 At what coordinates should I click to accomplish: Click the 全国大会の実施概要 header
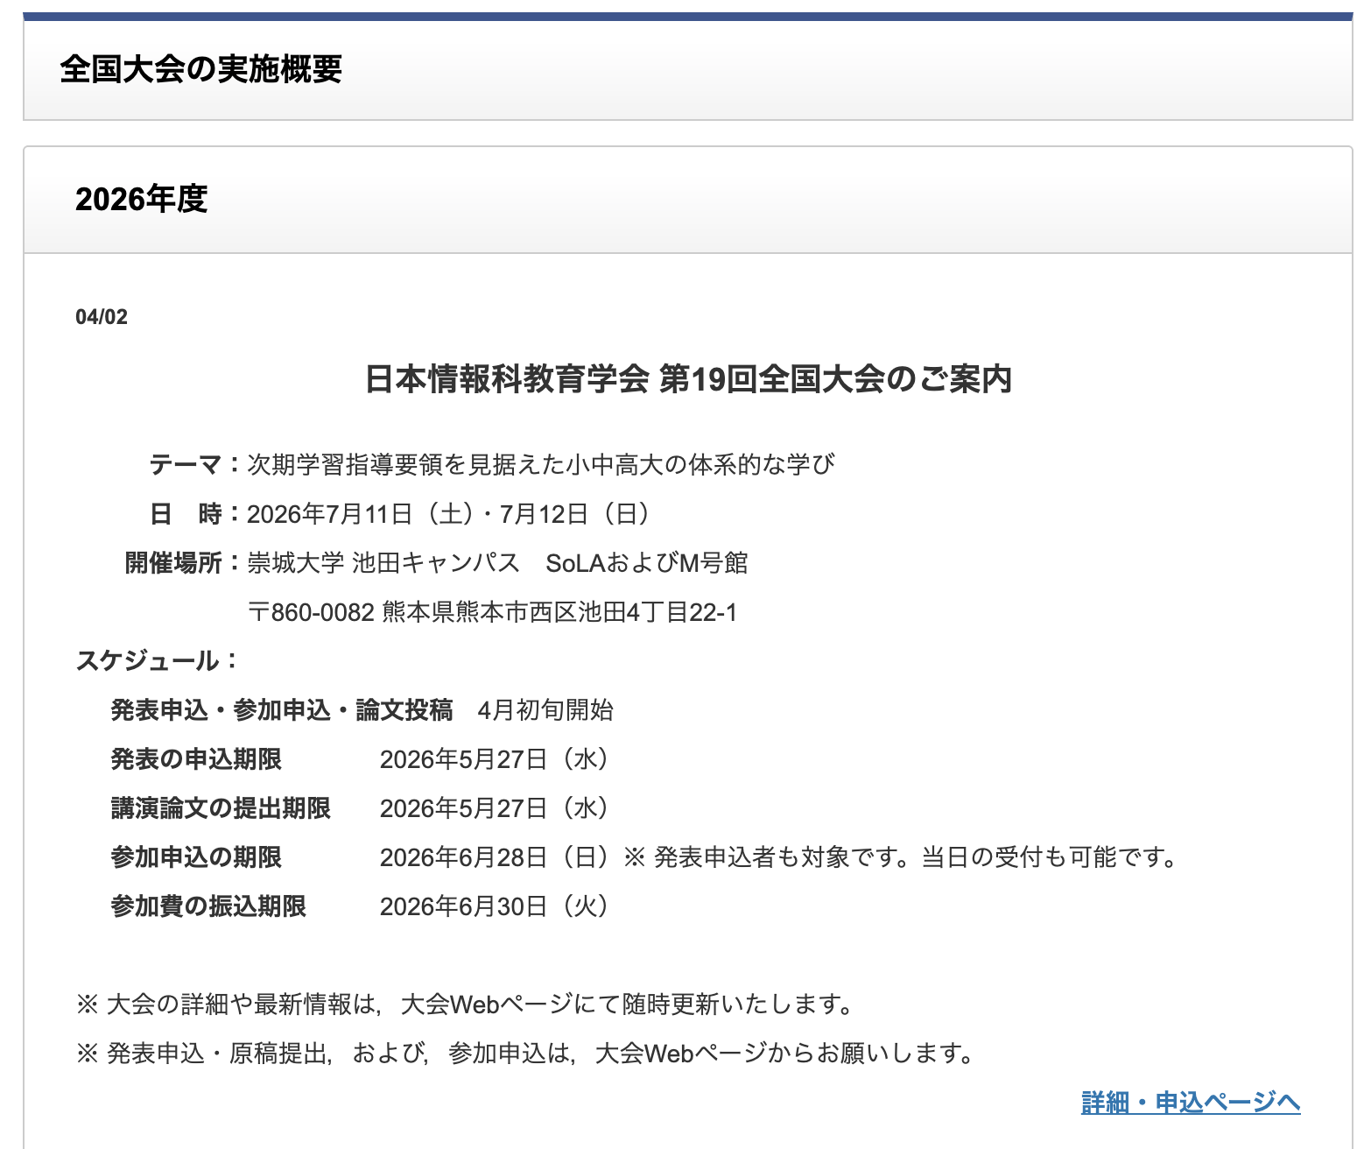point(200,69)
